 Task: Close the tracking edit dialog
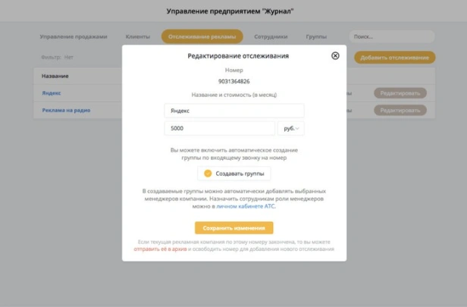click(335, 55)
